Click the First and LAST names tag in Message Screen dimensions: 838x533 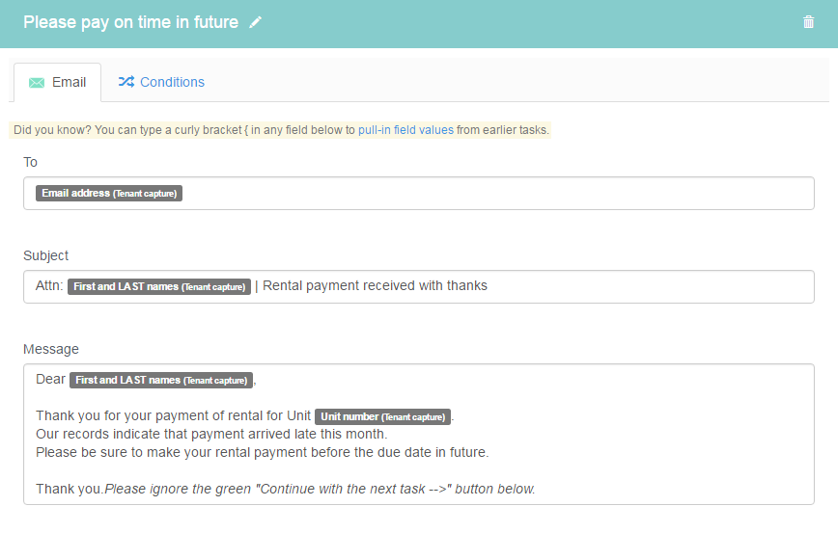(161, 380)
